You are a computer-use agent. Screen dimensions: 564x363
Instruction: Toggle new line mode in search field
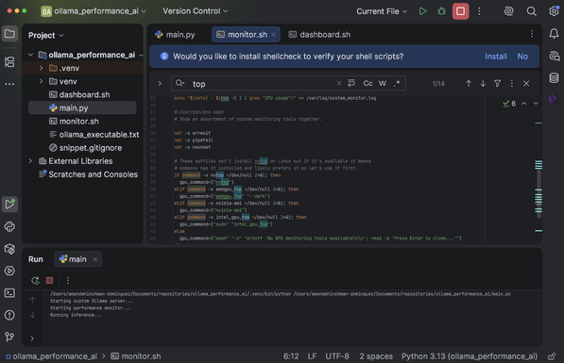[351, 83]
